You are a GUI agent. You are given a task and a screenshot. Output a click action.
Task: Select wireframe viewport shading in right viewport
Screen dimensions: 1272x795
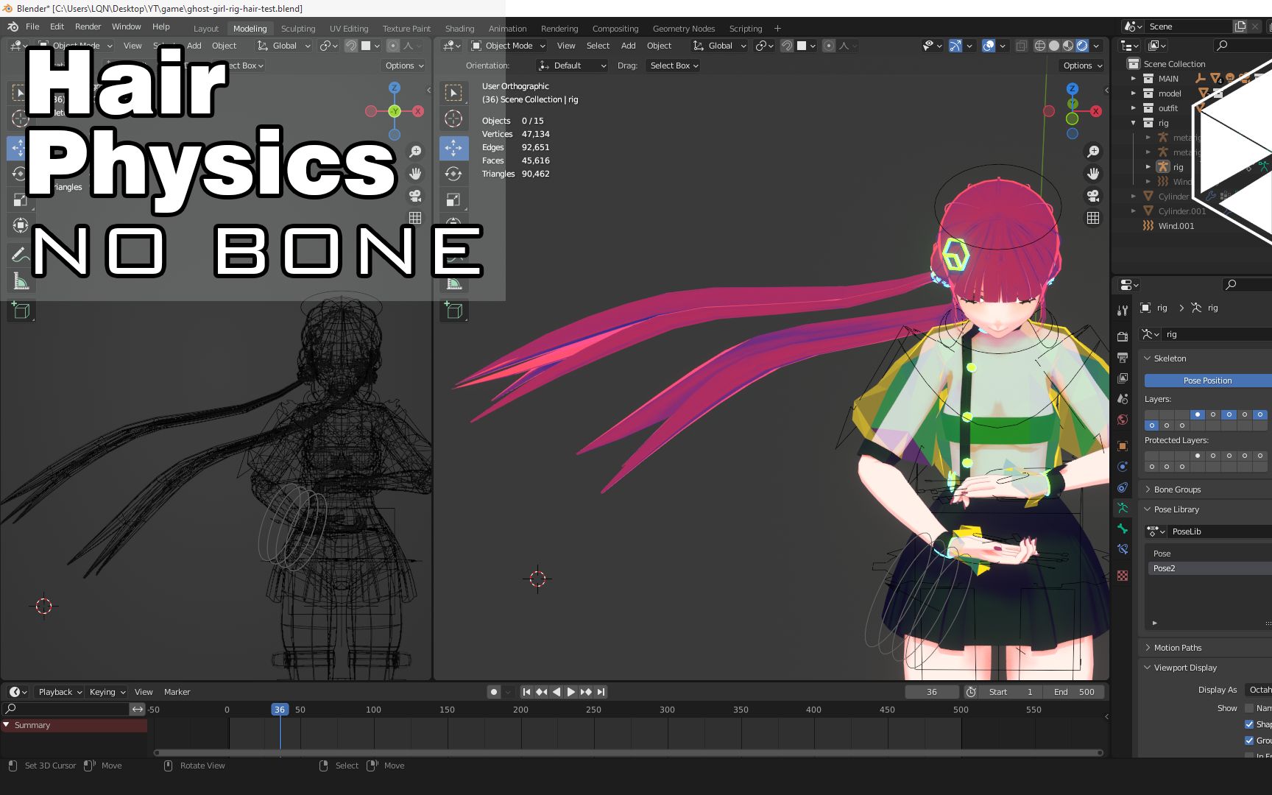point(1040,46)
